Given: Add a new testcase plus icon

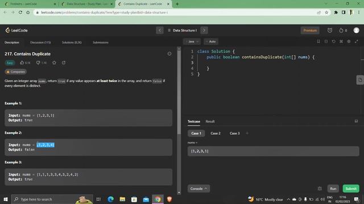Looking at the screenshot, I should [x=247, y=133].
